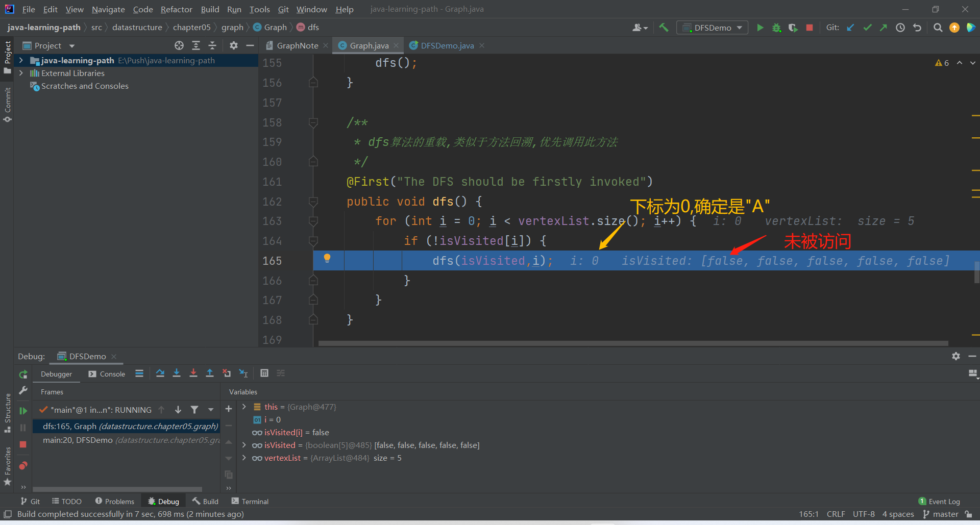Image resolution: width=980 pixels, height=525 pixels.
Task: Run to cursor debugger icon
Action: 243,373
